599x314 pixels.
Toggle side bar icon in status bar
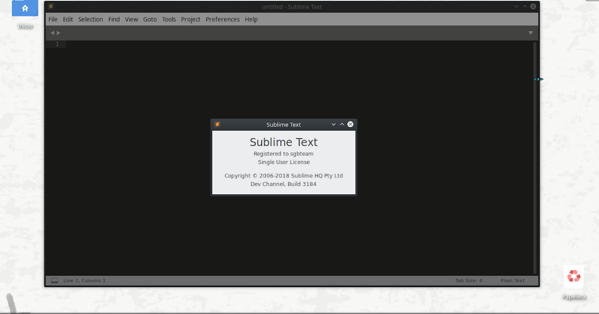click(54, 281)
